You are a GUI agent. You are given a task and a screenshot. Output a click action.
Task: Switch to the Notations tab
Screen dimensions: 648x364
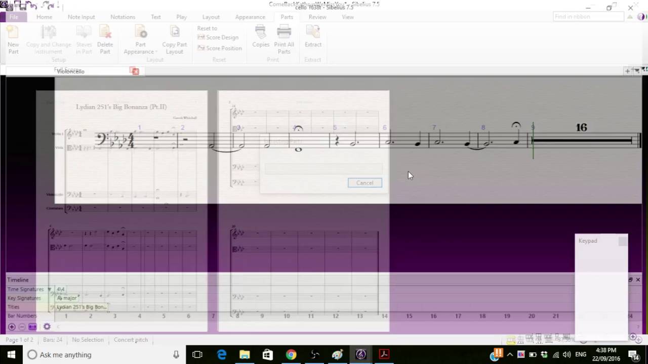(123, 17)
